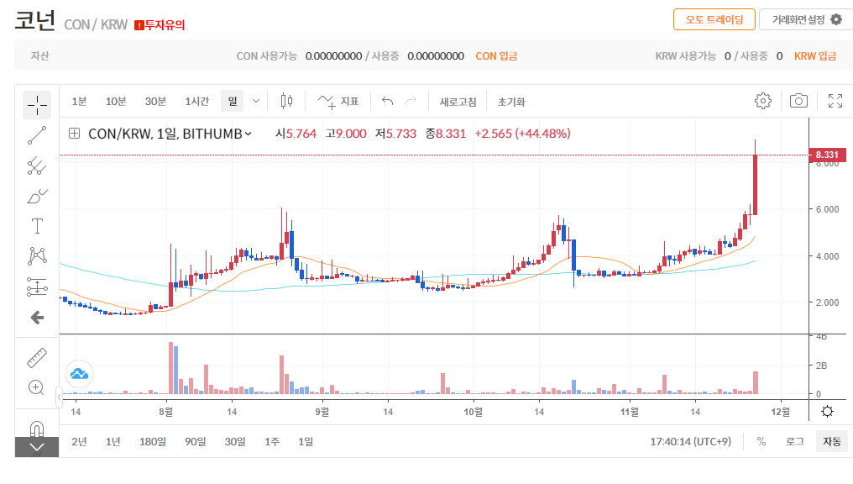Open the indicators (지표) menu
853x484 pixels.
(338, 102)
